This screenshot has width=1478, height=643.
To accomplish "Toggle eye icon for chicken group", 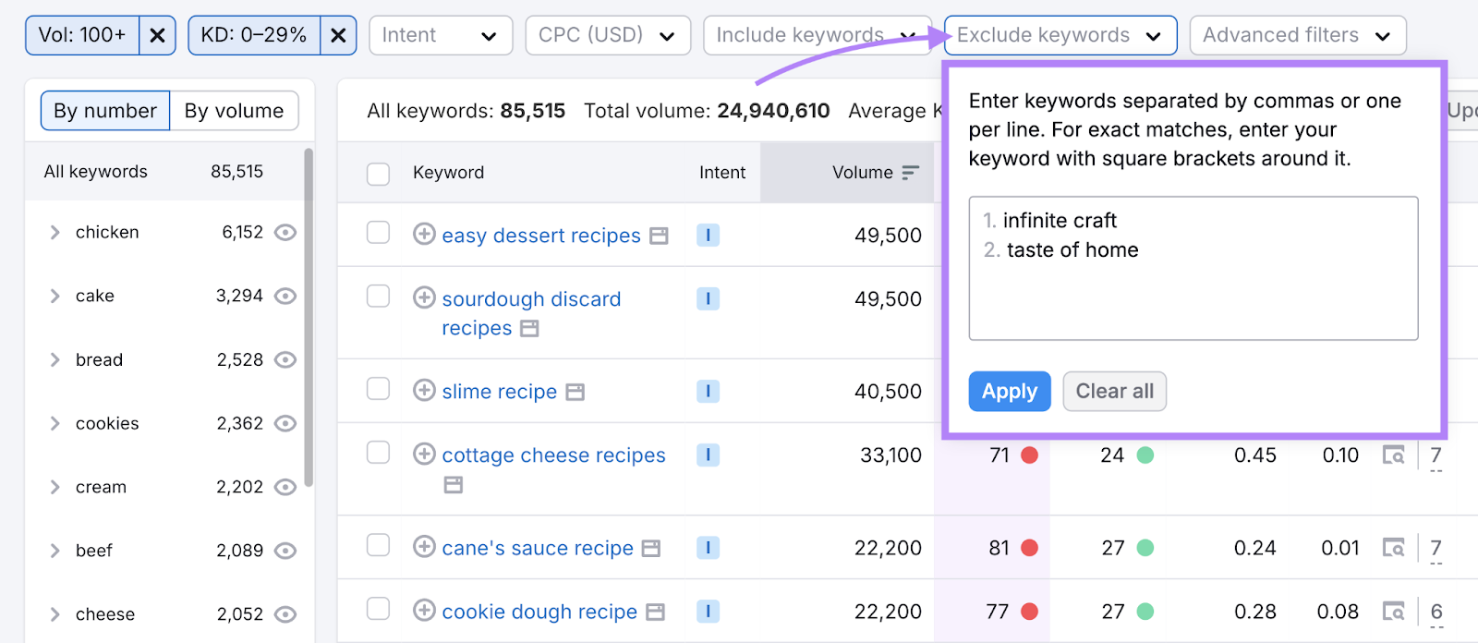I will pyautogui.click(x=285, y=233).
